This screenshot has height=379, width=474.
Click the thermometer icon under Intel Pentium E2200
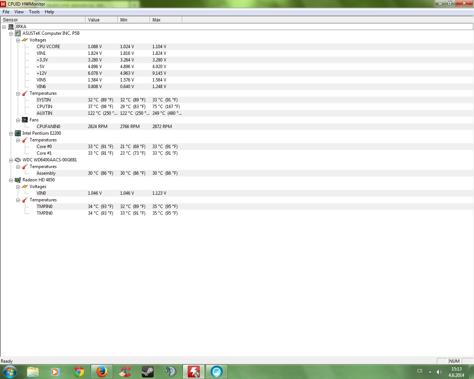tap(25, 140)
